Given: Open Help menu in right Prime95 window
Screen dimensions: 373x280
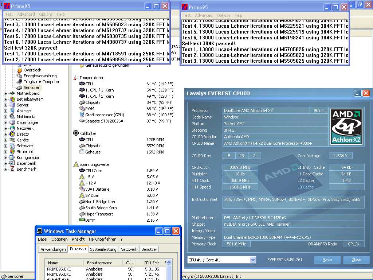Looking at the screenshot, I should (x=238, y=15).
